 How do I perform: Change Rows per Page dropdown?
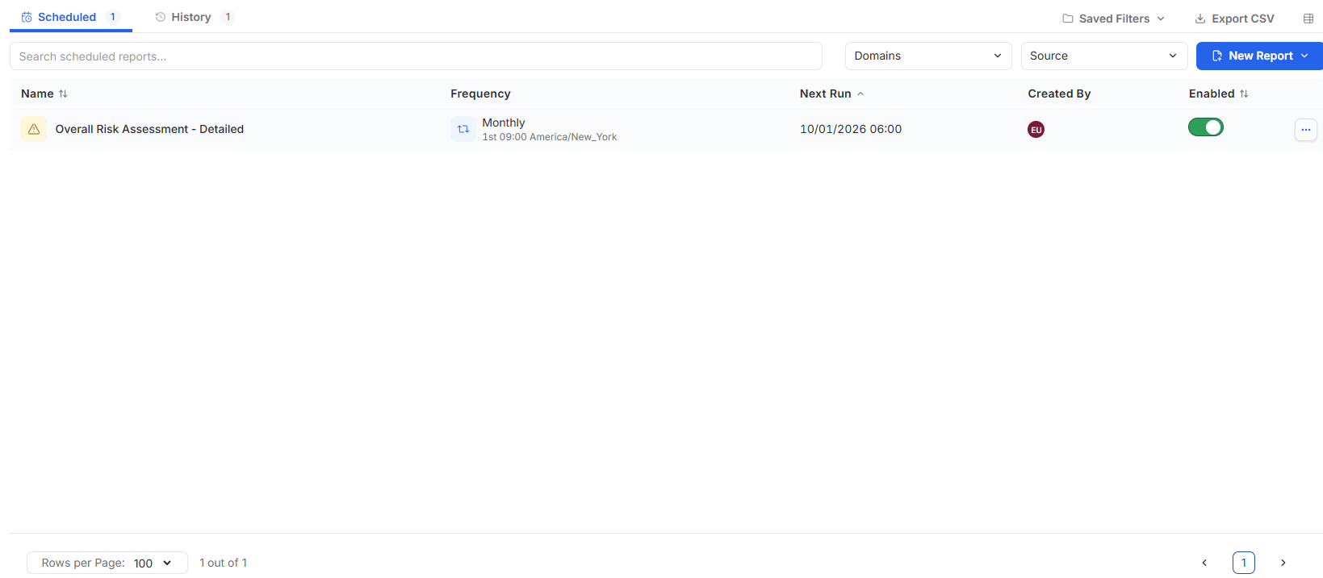[x=107, y=563]
